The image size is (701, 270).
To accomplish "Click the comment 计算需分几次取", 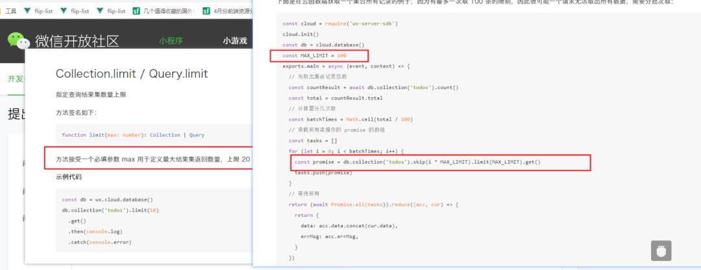I will [312, 108].
